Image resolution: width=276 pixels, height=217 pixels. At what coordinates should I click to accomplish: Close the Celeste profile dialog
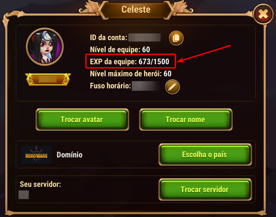[x=263, y=14]
